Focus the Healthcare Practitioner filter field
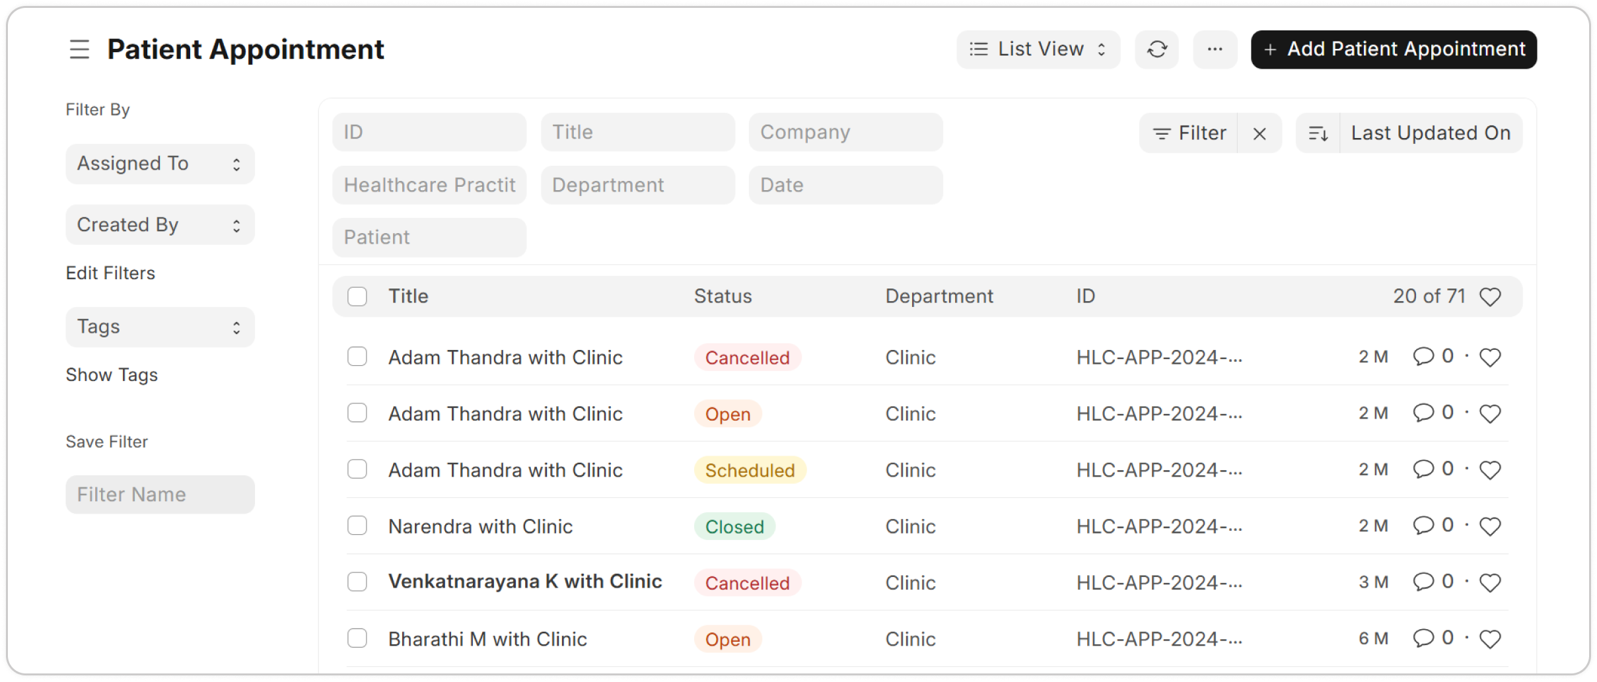Viewport: 1597px width, 682px height. tap(429, 185)
